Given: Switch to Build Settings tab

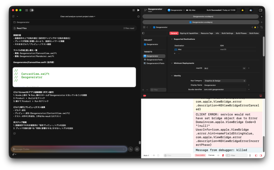Looking at the screenshot, I should pyautogui.click(x=227, y=33).
